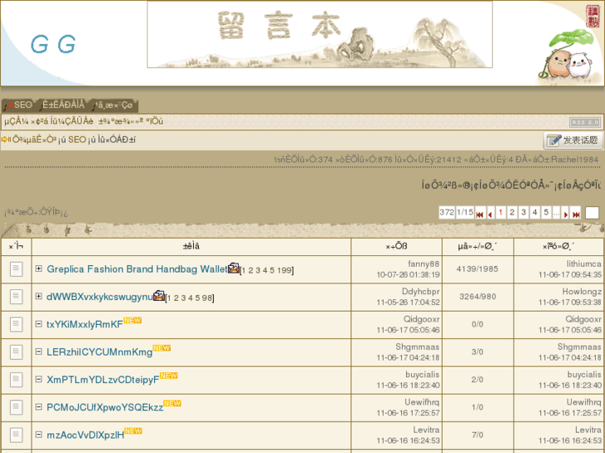The height and width of the screenshot is (453, 605).
Task: Click NEW badge on txYKiMxxlyRmKF
Action: click(132, 320)
